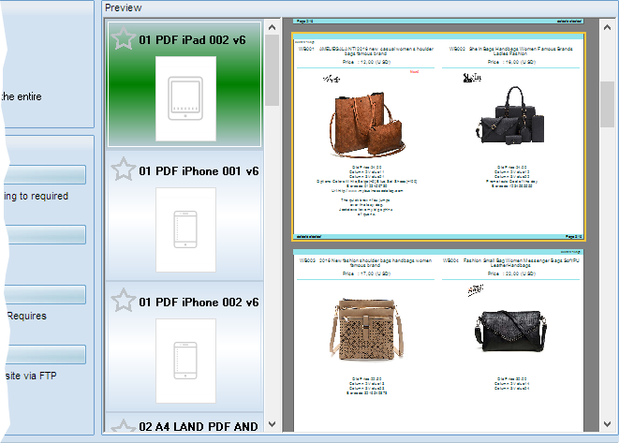Click the Price 17,00 (USD) text
This screenshot has width=619, height=443.
[x=366, y=273]
